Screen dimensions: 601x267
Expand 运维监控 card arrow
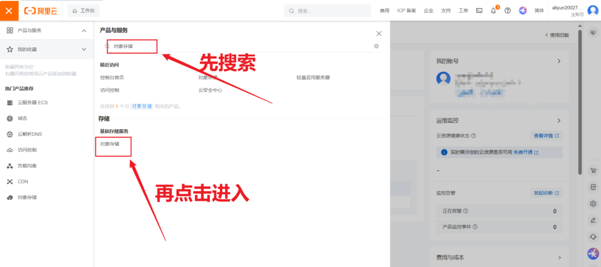[559, 121]
